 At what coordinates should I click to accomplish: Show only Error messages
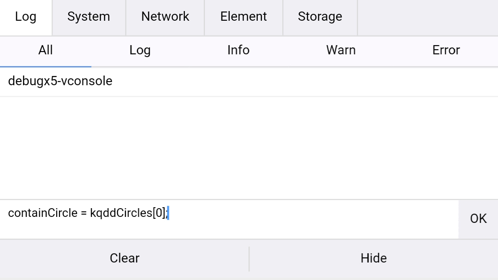point(446,50)
